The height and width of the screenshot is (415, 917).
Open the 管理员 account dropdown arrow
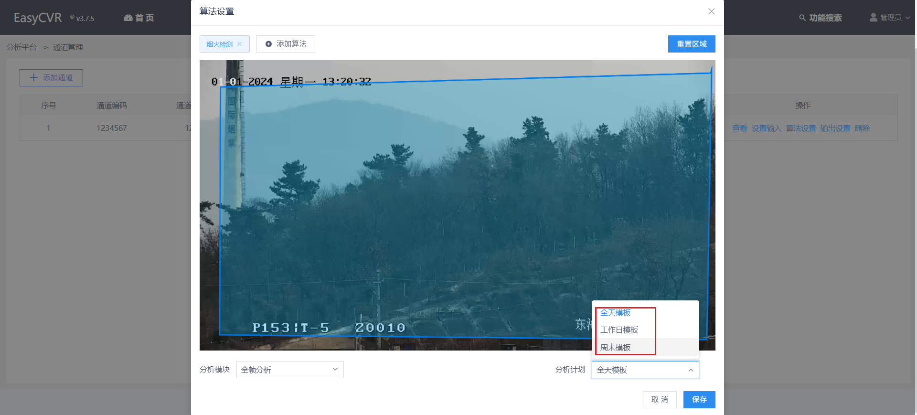tap(907, 18)
